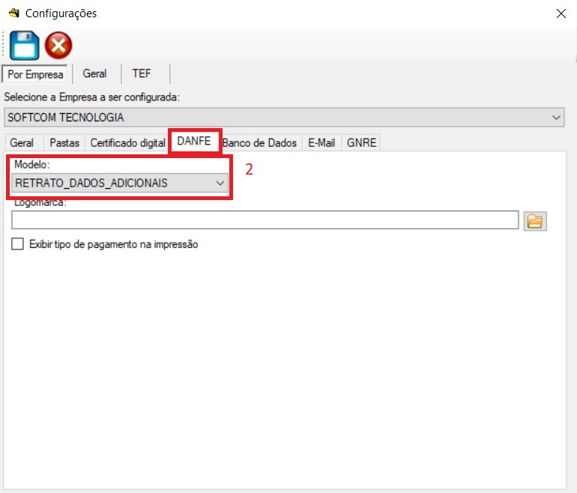Select the GNRE tab
Screen dimensions: 577x493
coord(361,142)
